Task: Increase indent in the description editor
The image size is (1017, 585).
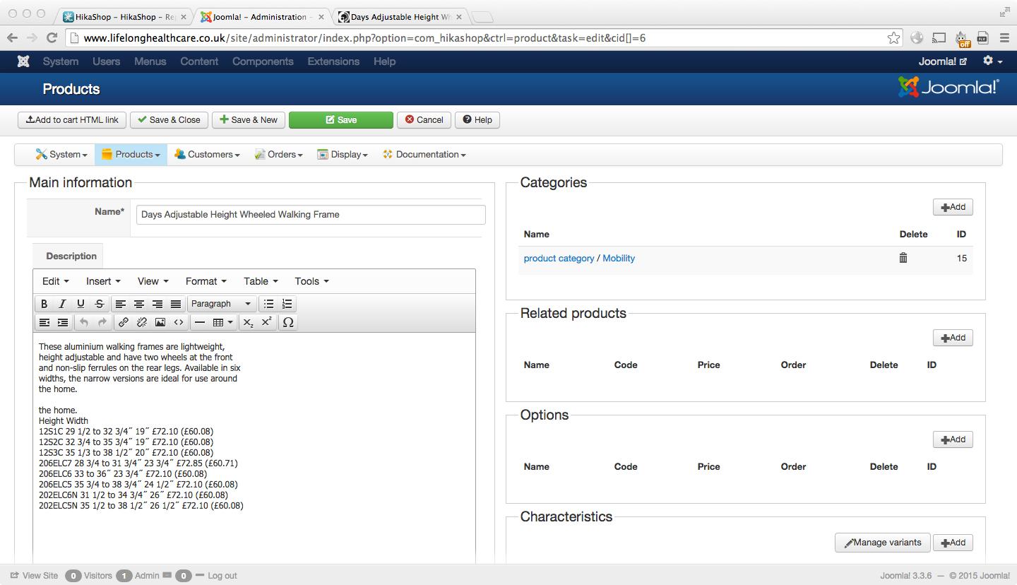Action: pyautogui.click(x=62, y=322)
